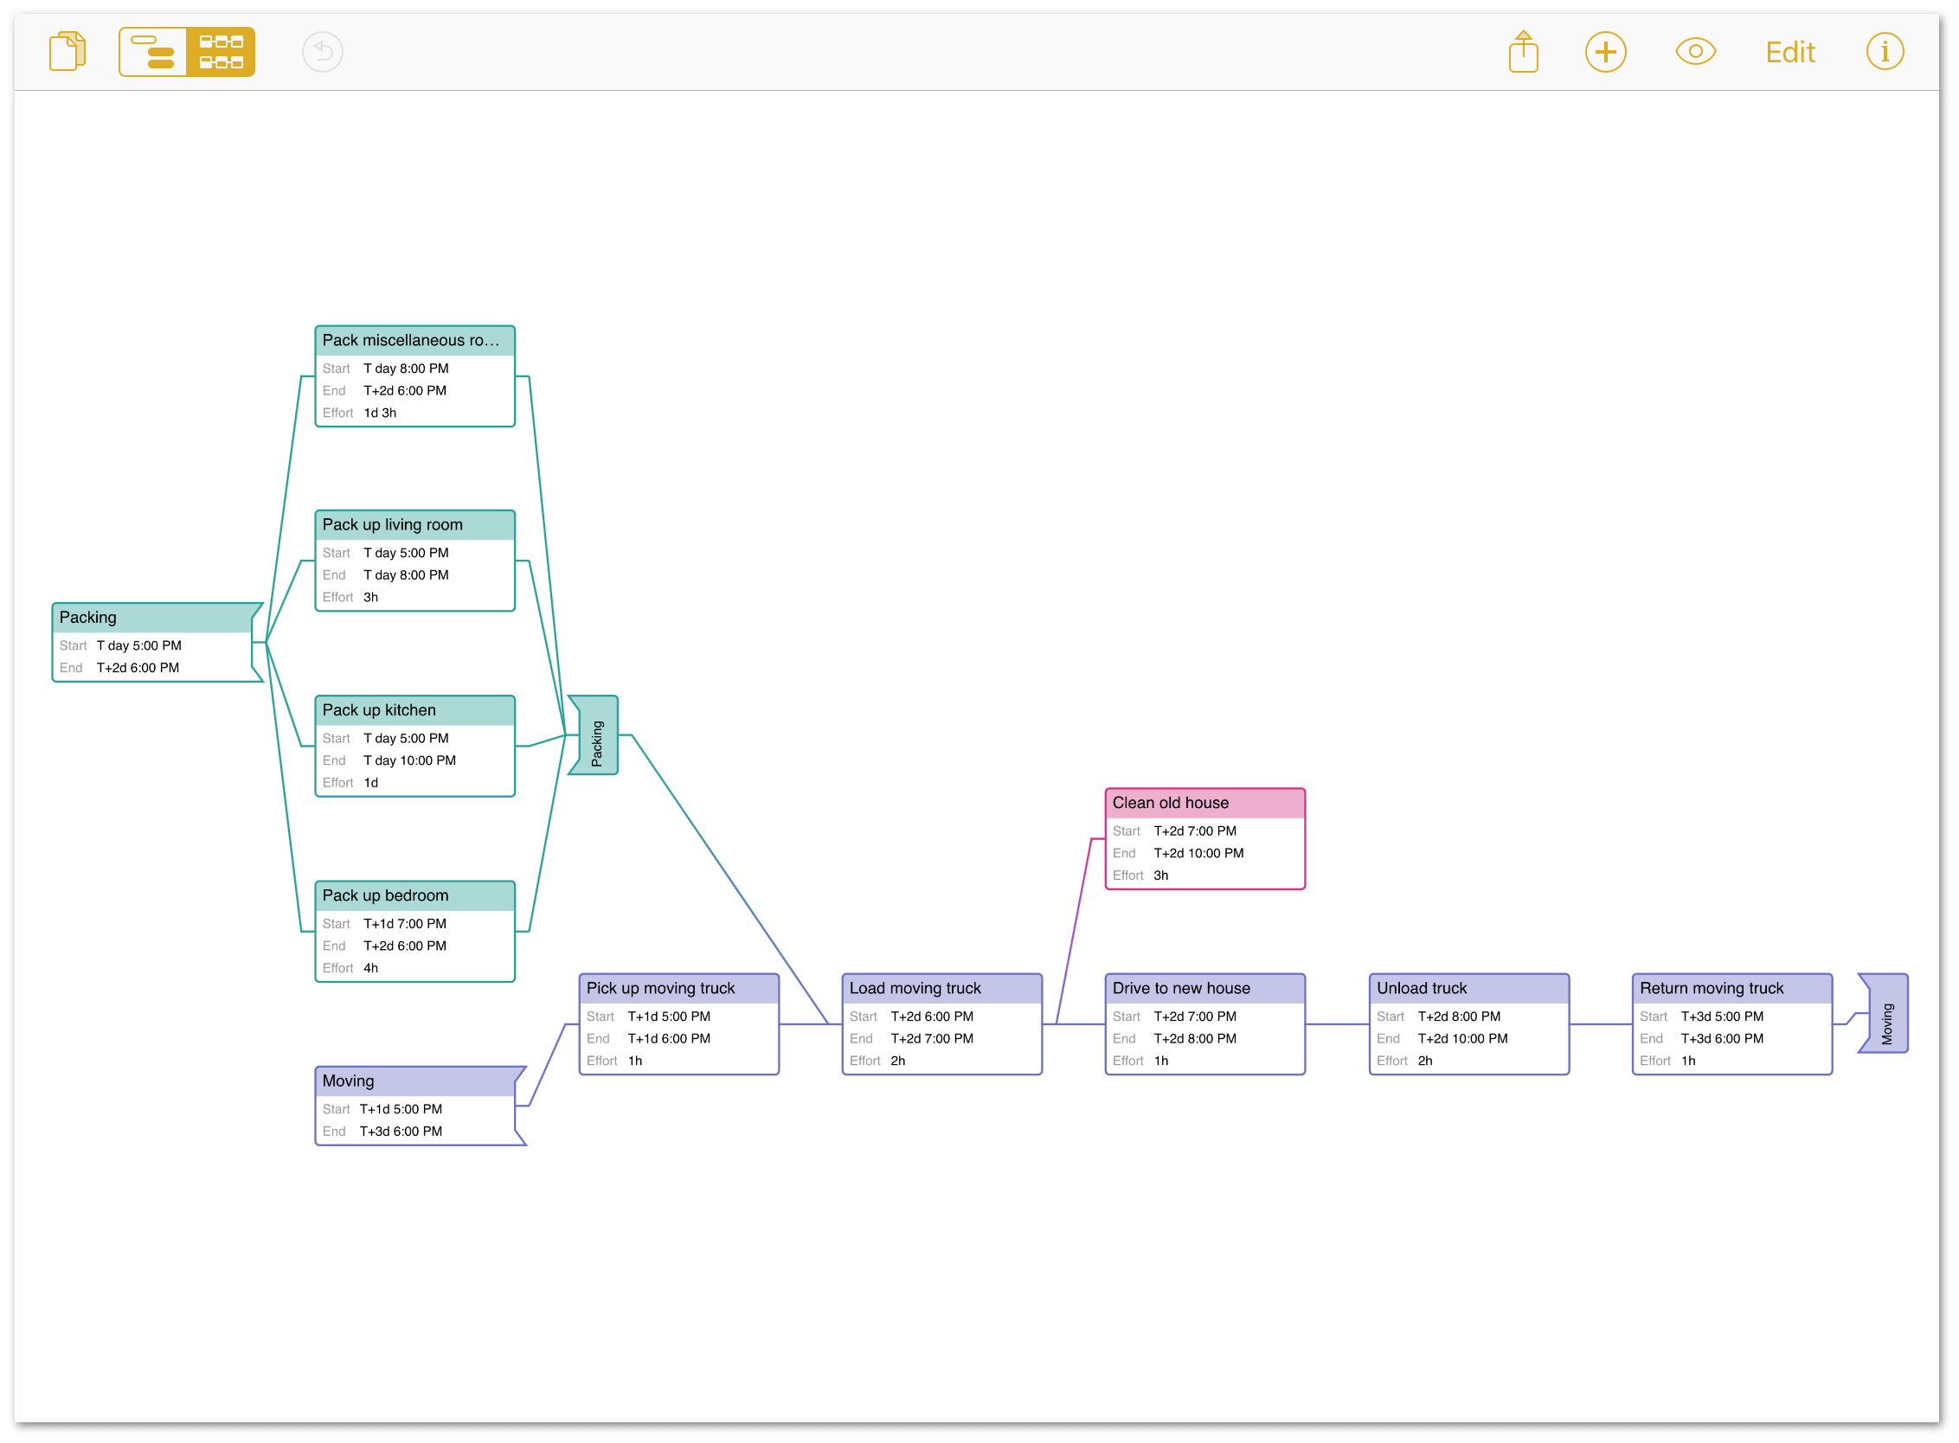Click Clean old house end 'T+2d 10:00 PM'

pyautogui.click(x=1198, y=853)
